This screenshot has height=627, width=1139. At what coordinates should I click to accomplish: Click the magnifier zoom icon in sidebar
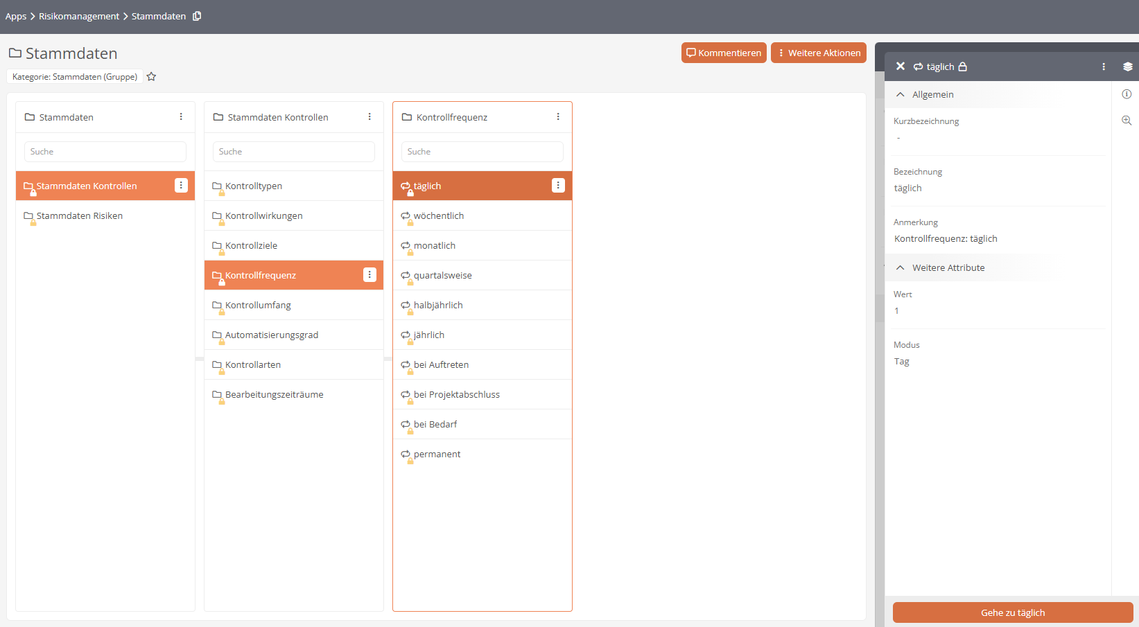pyautogui.click(x=1127, y=121)
